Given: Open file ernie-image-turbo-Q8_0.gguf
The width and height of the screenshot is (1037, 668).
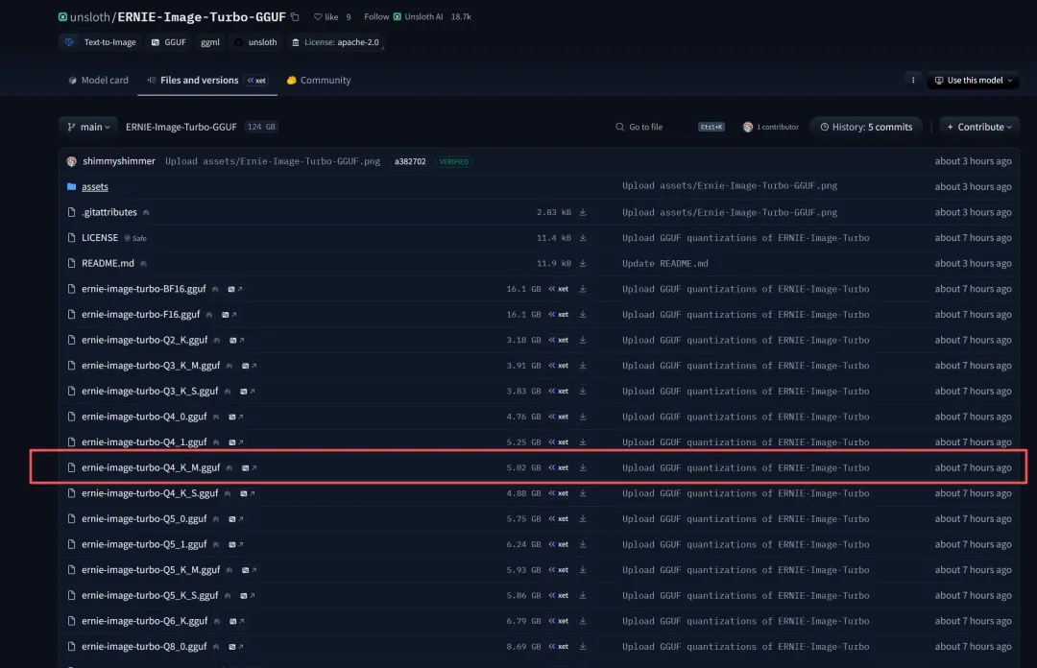Looking at the screenshot, I should [144, 646].
